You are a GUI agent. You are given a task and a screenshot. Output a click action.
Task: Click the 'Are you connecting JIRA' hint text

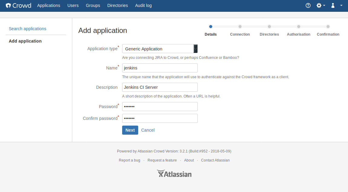tap(181, 58)
